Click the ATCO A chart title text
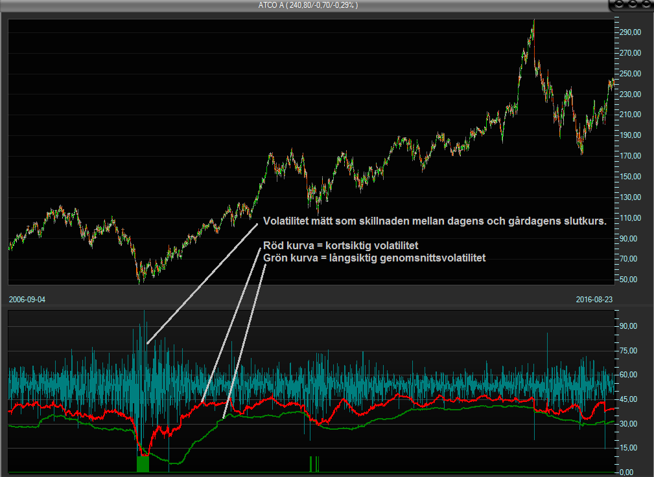654x477 pixels. [x=308, y=5]
